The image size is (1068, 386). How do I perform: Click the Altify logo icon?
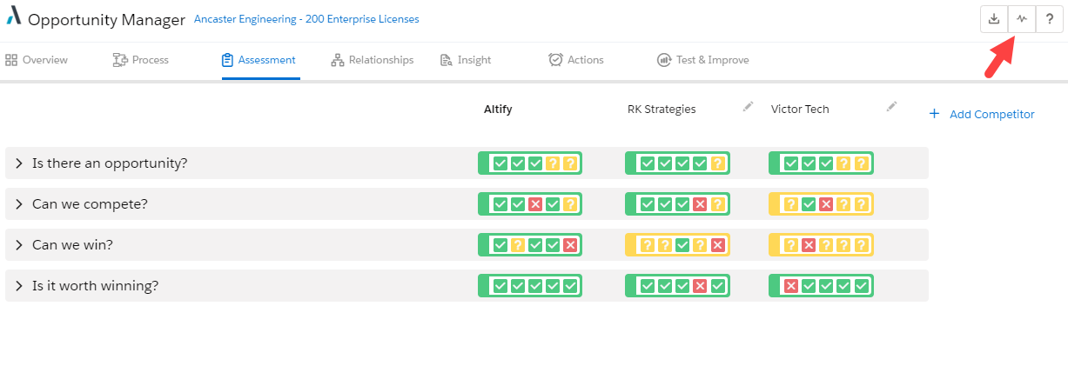click(x=14, y=19)
